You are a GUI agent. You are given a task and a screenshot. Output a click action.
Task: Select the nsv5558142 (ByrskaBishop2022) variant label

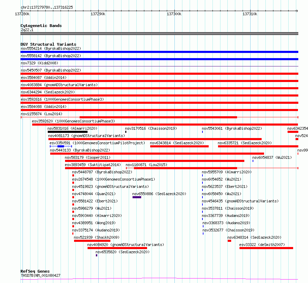(51, 56)
